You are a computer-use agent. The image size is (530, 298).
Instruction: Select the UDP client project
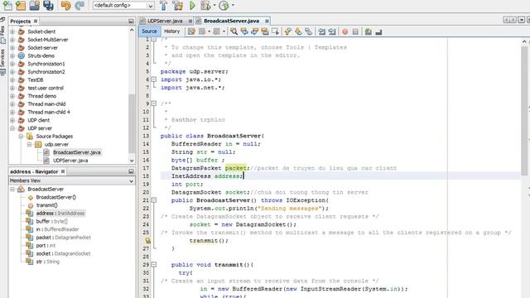(x=39, y=120)
